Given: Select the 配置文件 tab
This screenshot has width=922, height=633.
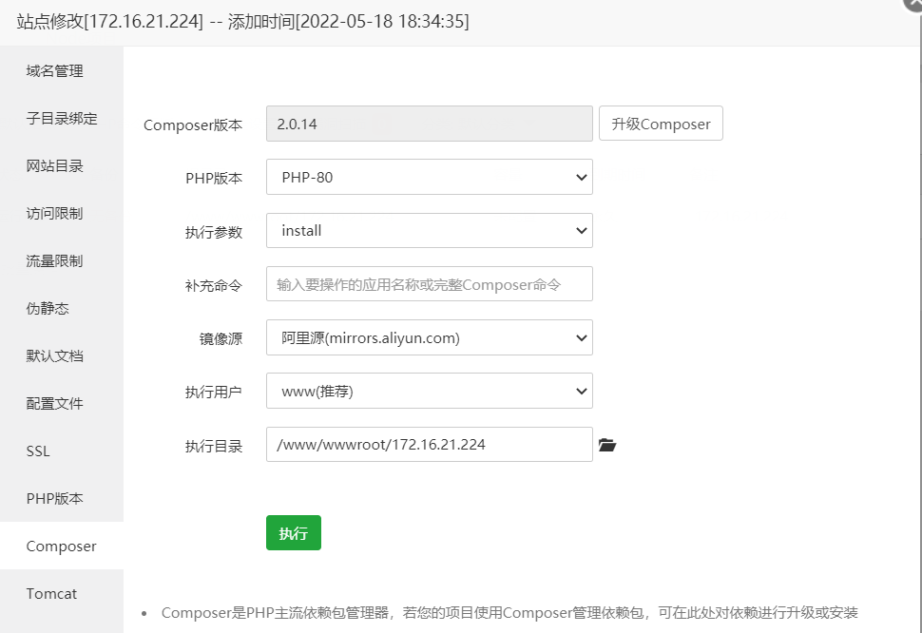Looking at the screenshot, I should [62, 404].
